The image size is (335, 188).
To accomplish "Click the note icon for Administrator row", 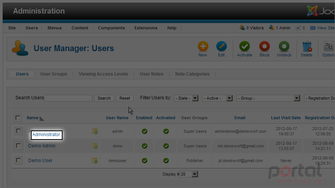I will coord(95,131).
